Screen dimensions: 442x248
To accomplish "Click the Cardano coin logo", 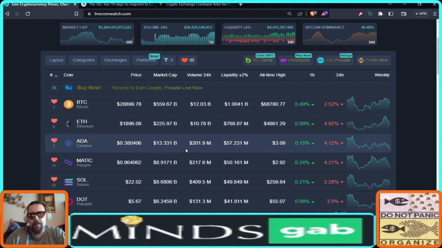I will click(68, 143).
